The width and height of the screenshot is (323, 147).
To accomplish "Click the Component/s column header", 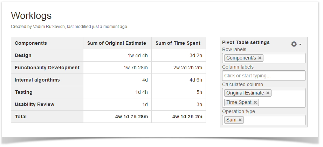I will [x=31, y=43].
